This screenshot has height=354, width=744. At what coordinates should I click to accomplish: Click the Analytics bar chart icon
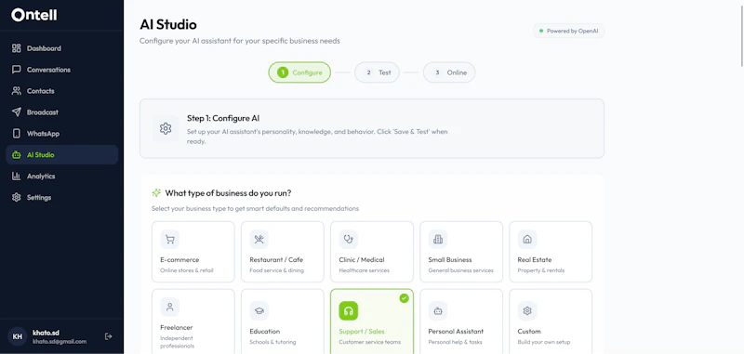pos(17,177)
